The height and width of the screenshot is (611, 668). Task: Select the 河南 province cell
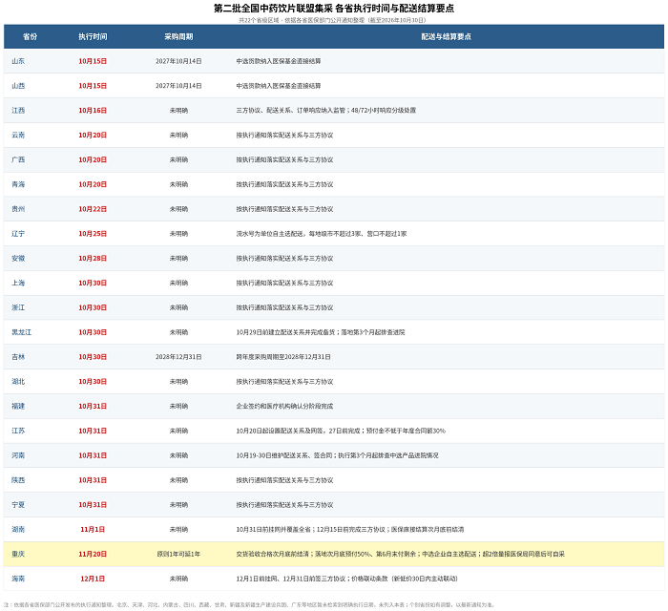[18, 455]
